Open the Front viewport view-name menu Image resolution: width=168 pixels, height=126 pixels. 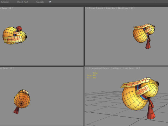click(93, 8)
